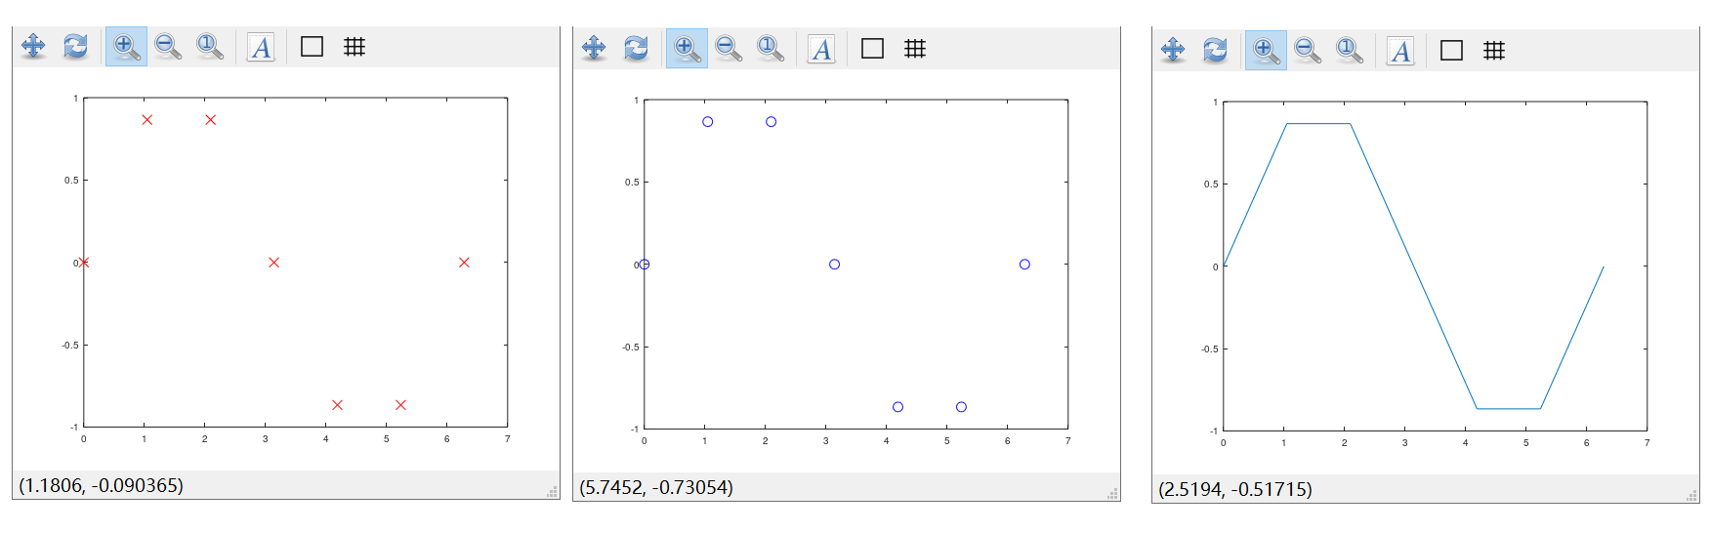This screenshot has height=533, width=1710.
Task: Click the coordinate readout (1.1806, -0.090365)
Action: [x=102, y=485]
